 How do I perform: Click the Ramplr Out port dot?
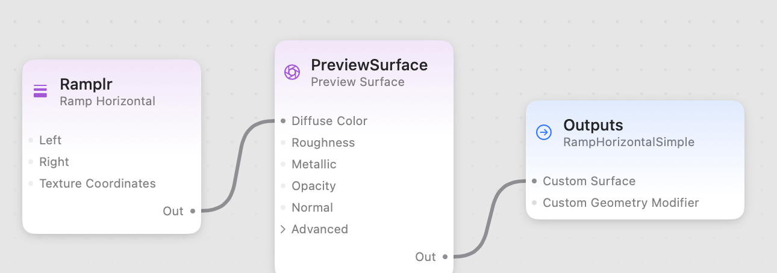coord(193,211)
